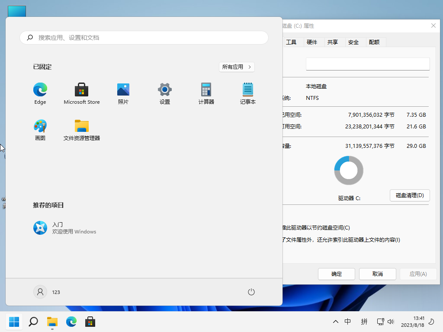
Task: Click the drive C usage donut chart
Action: coord(349,170)
